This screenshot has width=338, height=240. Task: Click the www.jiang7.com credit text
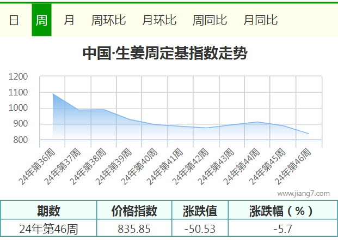coord(304,193)
